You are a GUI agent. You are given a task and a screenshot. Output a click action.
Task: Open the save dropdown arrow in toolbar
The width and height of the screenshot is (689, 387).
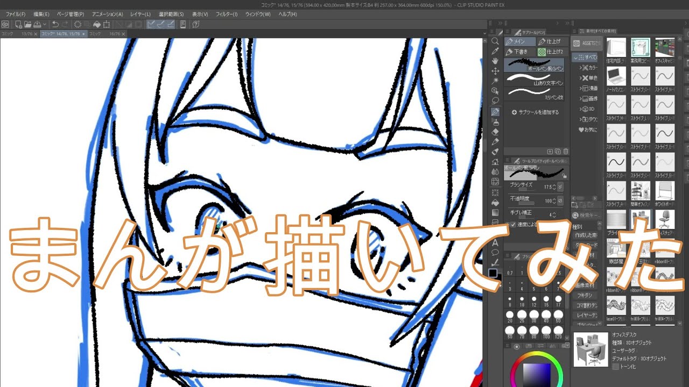click(x=44, y=24)
